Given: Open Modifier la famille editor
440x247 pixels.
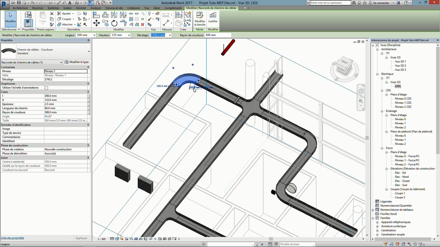Looking at the screenshot, I should click(x=200, y=19).
